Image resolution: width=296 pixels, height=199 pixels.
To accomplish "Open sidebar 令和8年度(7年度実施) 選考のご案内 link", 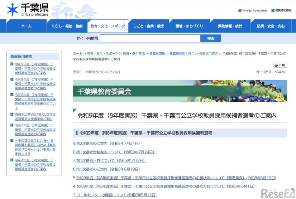I will [x=35, y=84].
